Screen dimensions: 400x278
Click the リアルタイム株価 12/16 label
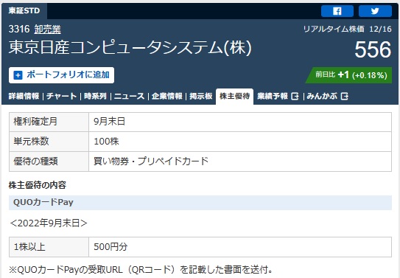click(347, 29)
